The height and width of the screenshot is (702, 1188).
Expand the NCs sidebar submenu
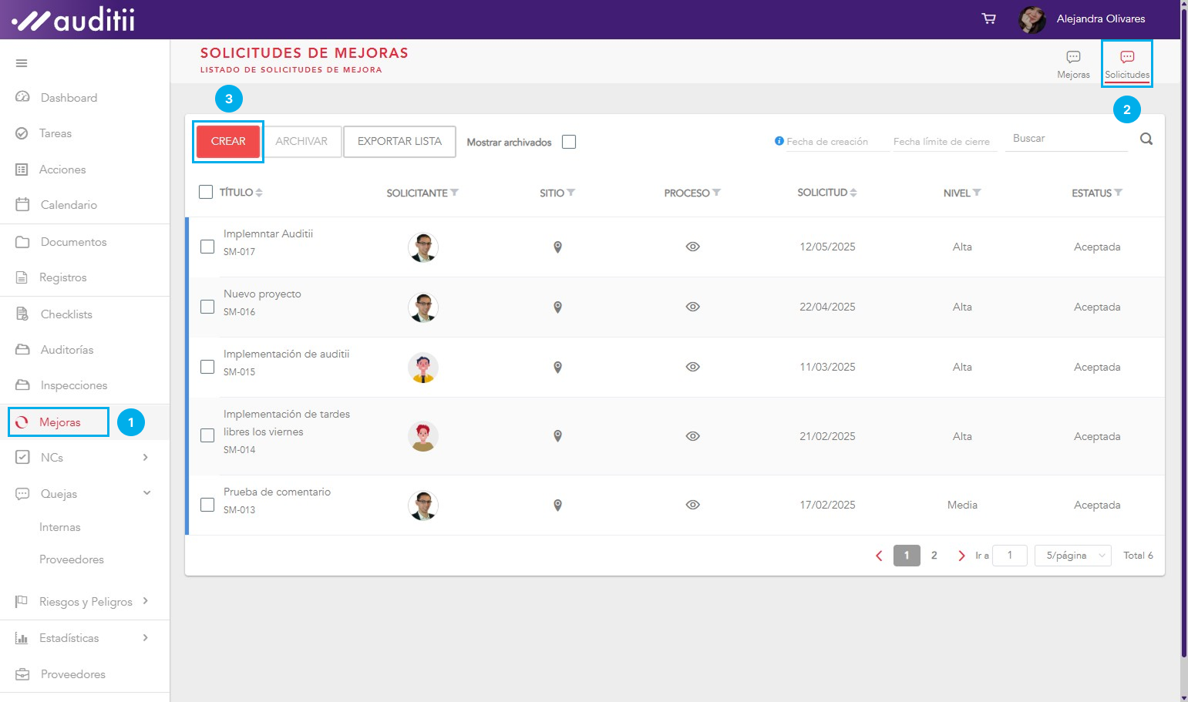146,458
